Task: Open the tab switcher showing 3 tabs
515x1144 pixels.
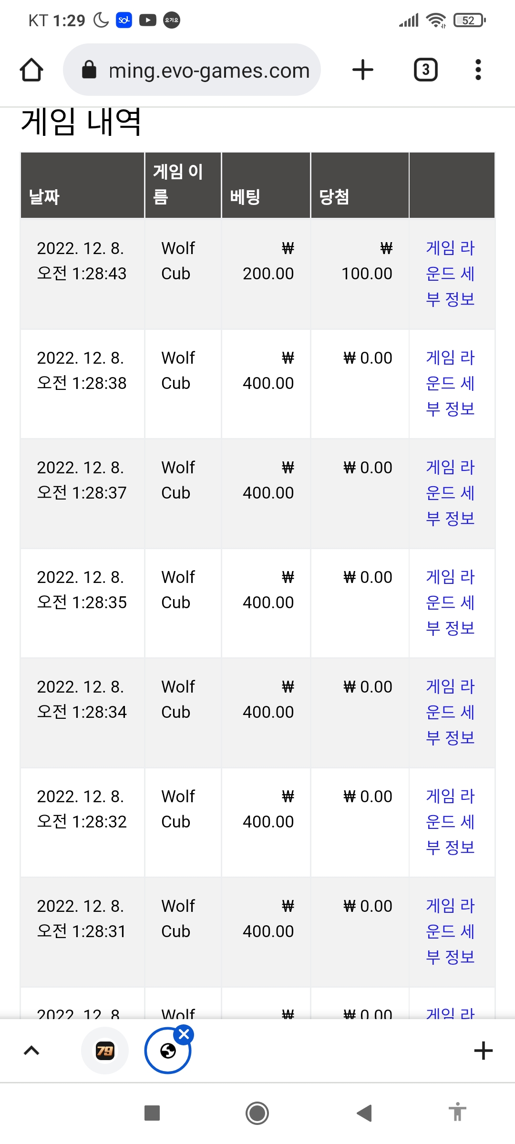Action: click(x=425, y=70)
